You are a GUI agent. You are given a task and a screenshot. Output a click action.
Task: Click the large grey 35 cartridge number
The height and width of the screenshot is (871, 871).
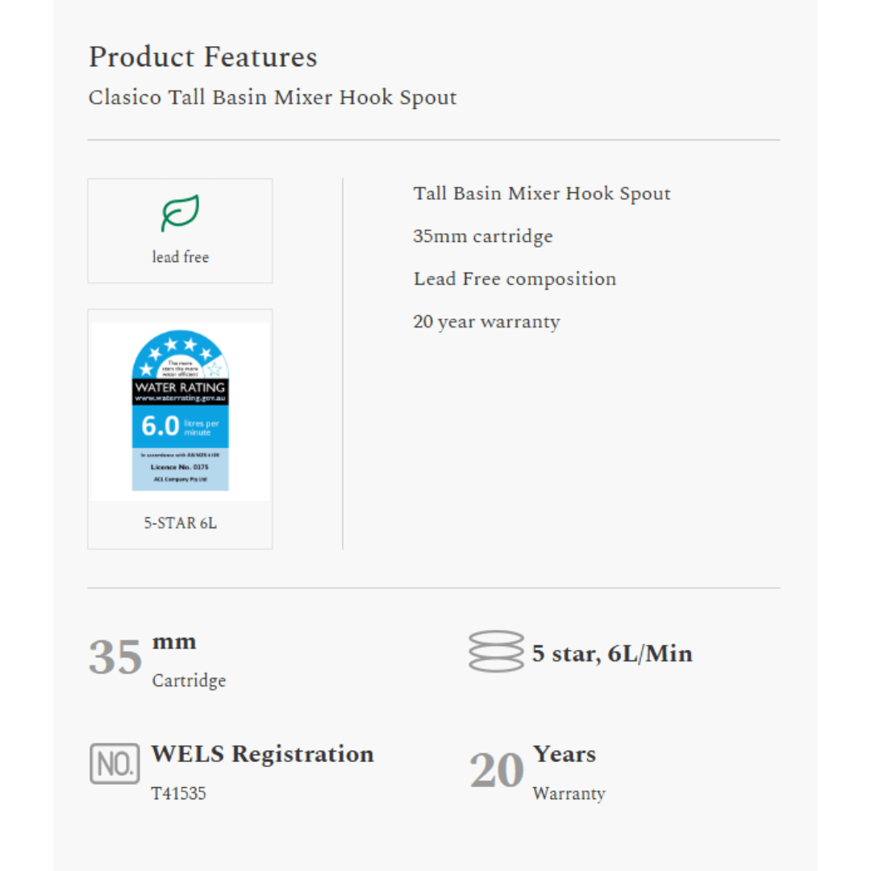pyautogui.click(x=115, y=658)
